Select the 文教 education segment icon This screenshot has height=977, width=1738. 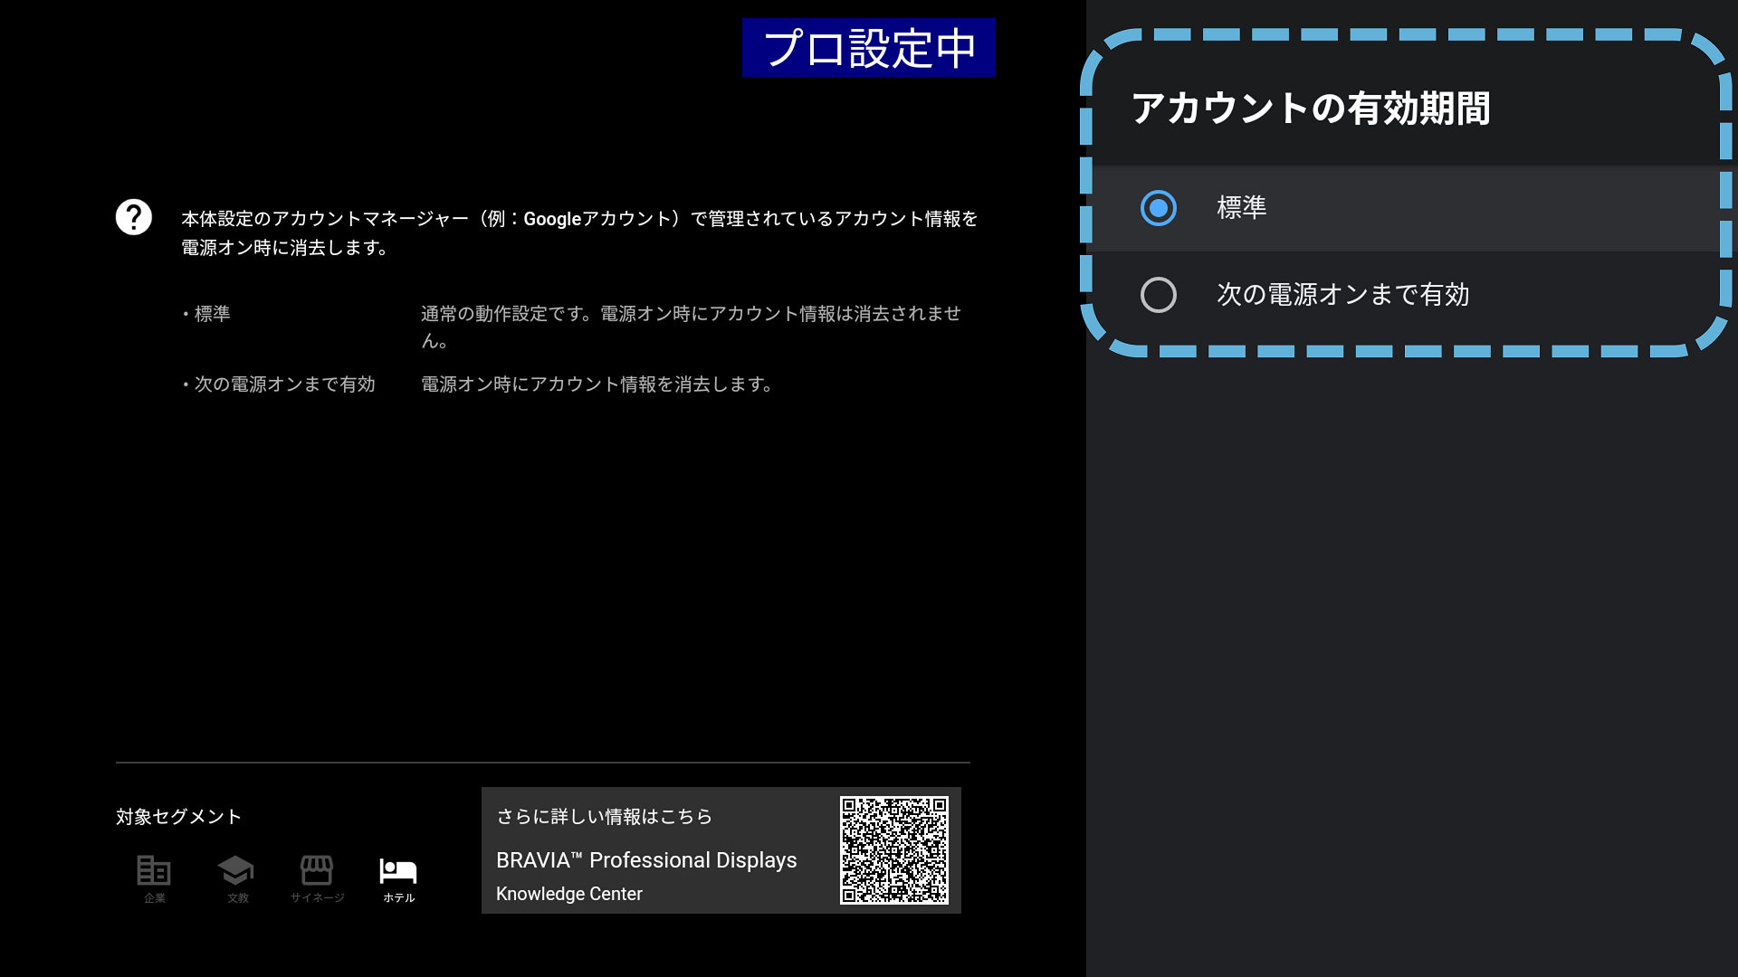click(x=236, y=870)
